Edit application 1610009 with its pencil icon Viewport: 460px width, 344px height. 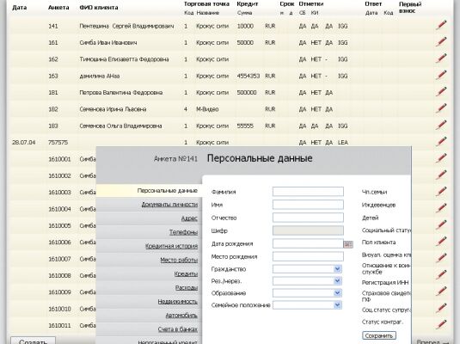click(441, 292)
